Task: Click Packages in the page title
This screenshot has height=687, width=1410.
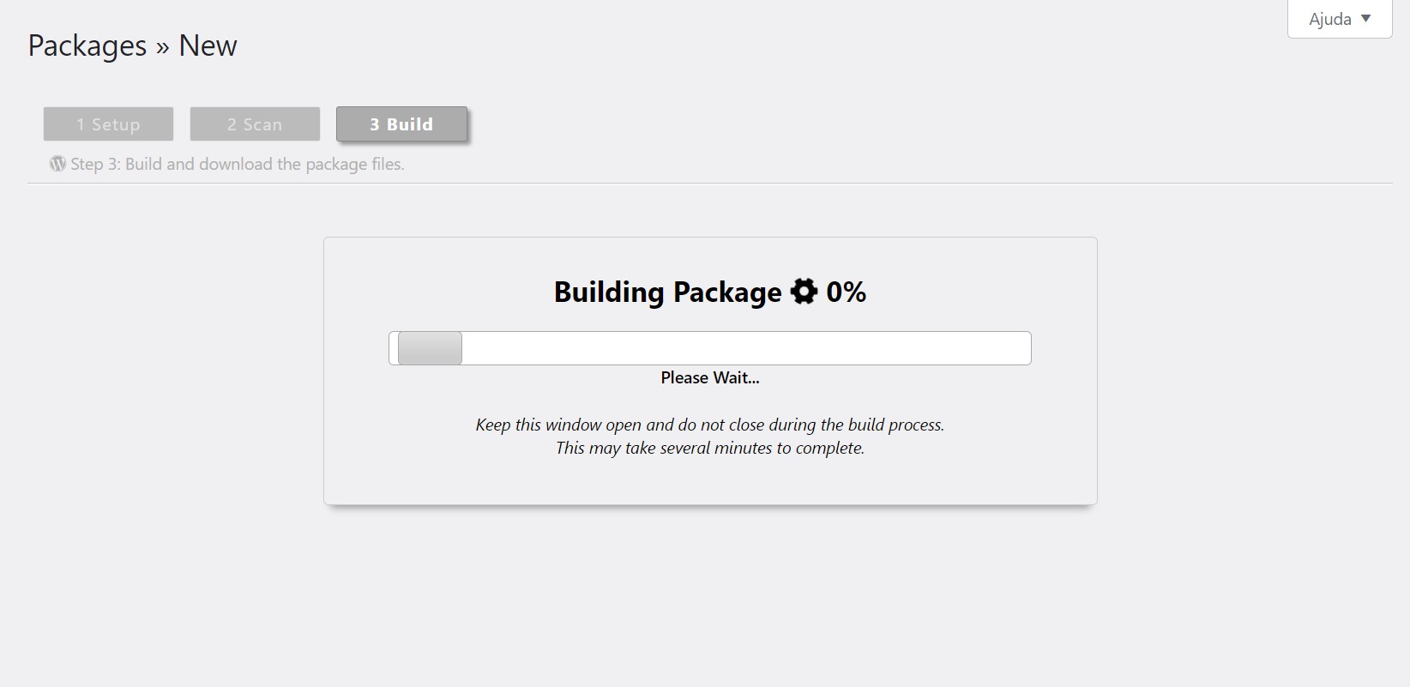Action: (87, 45)
